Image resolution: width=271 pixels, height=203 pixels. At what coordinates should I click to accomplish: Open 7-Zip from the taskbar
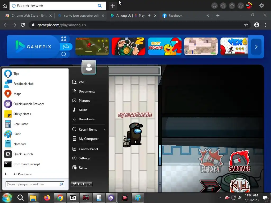(73, 198)
